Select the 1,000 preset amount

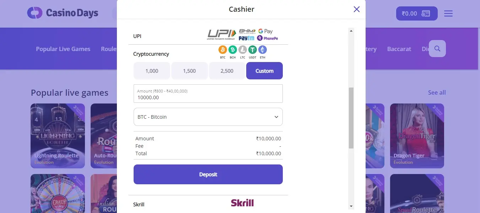(152, 71)
